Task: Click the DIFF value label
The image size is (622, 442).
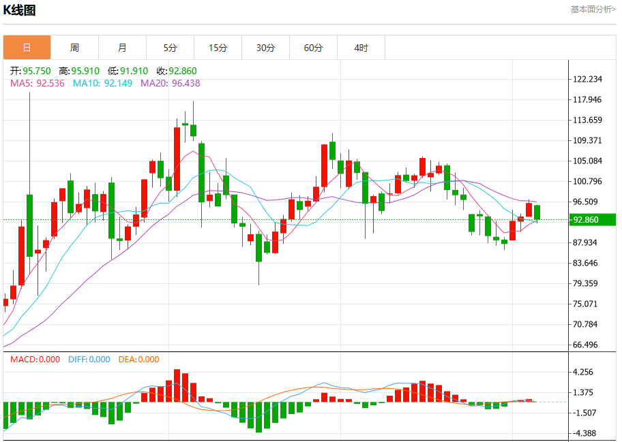Action: [x=89, y=359]
